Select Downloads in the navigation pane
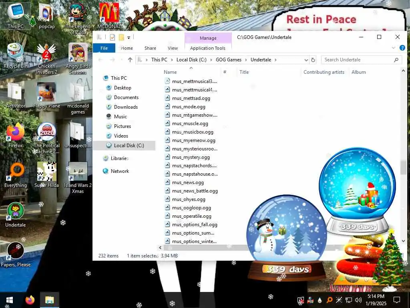Screen dimensions: 410x308 pos(126,107)
